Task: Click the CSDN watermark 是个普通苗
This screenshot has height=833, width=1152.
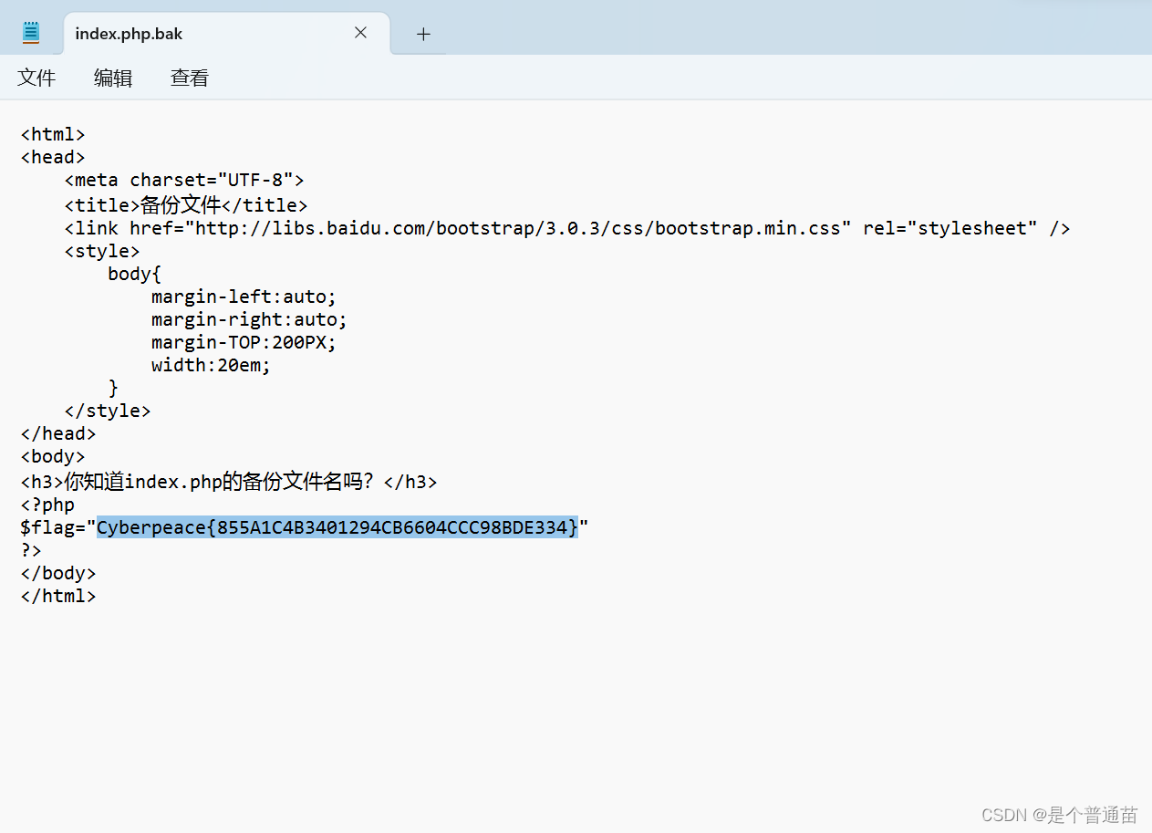Action: tap(1060, 814)
